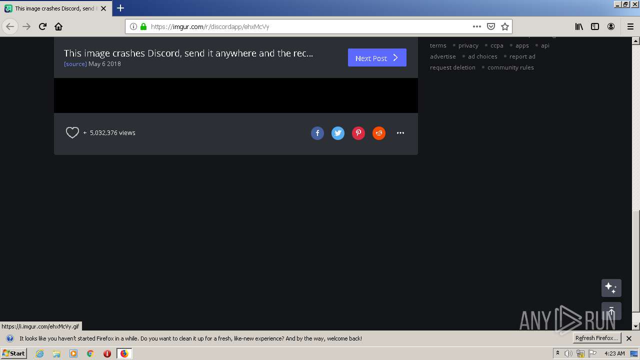This screenshot has height=360, width=640.
Task: Open the request deletion link
Action: click(x=452, y=67)
